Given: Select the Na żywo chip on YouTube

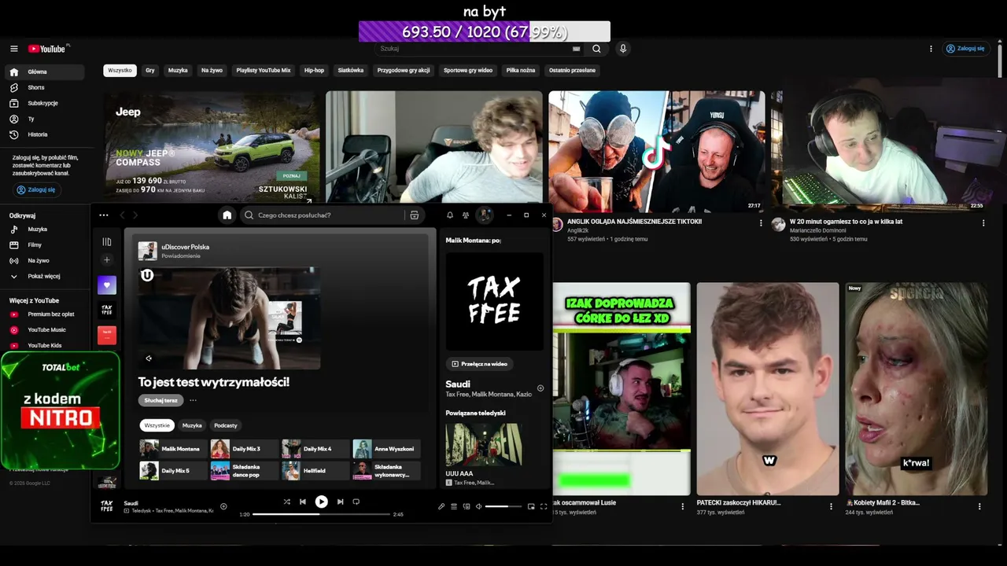Looking at the screenshot, I should pos(212,70).
